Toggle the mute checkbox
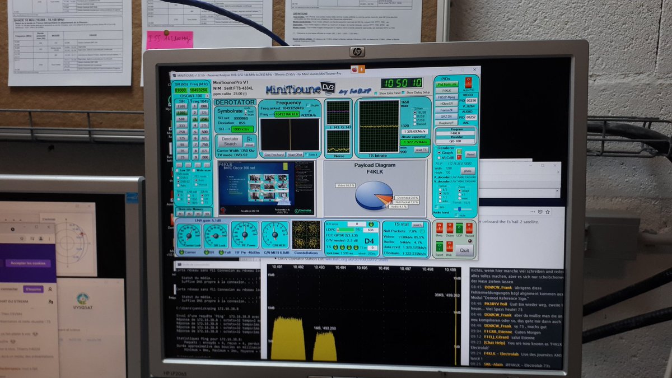The image size is (672, 378). click(456, 215)
